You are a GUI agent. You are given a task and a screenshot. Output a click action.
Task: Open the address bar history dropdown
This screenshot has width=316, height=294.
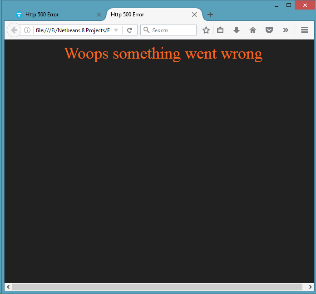coord(116,30)
